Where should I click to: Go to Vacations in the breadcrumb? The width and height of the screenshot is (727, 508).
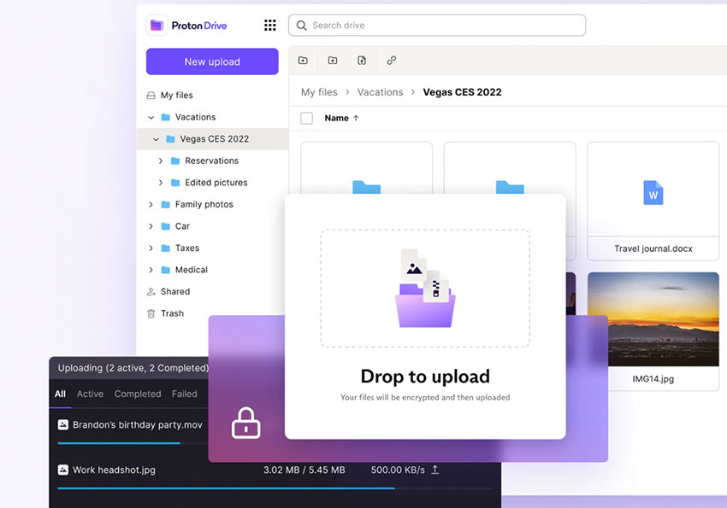(x=380, y=92)
